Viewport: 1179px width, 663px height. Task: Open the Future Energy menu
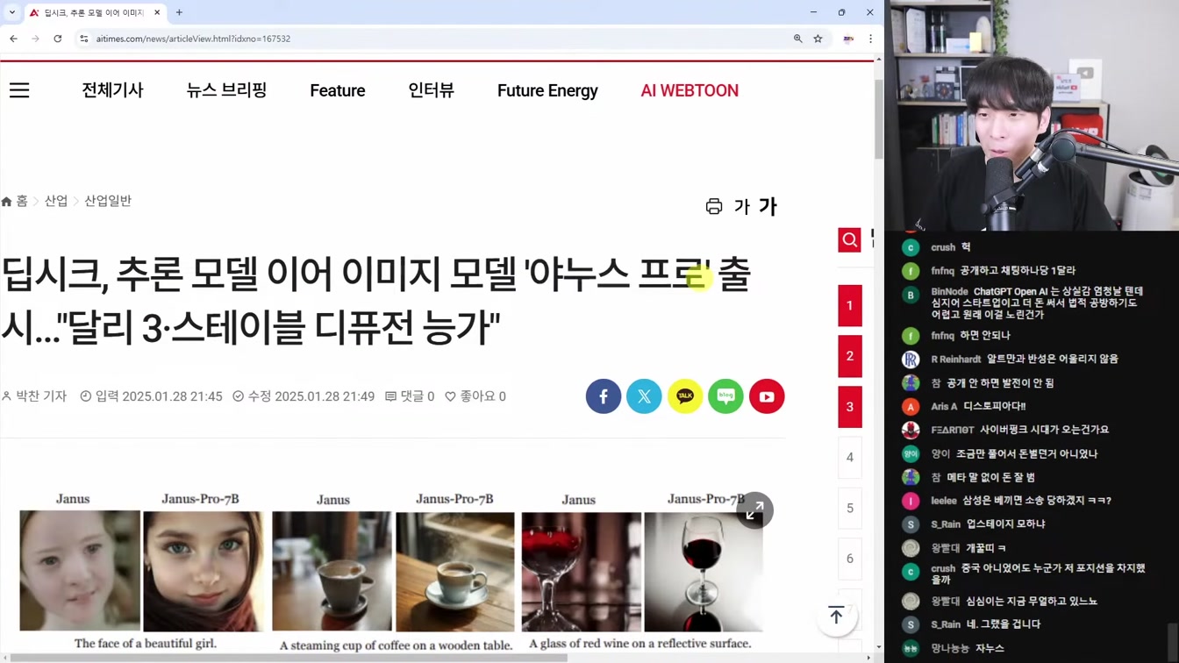pos(547,90)
